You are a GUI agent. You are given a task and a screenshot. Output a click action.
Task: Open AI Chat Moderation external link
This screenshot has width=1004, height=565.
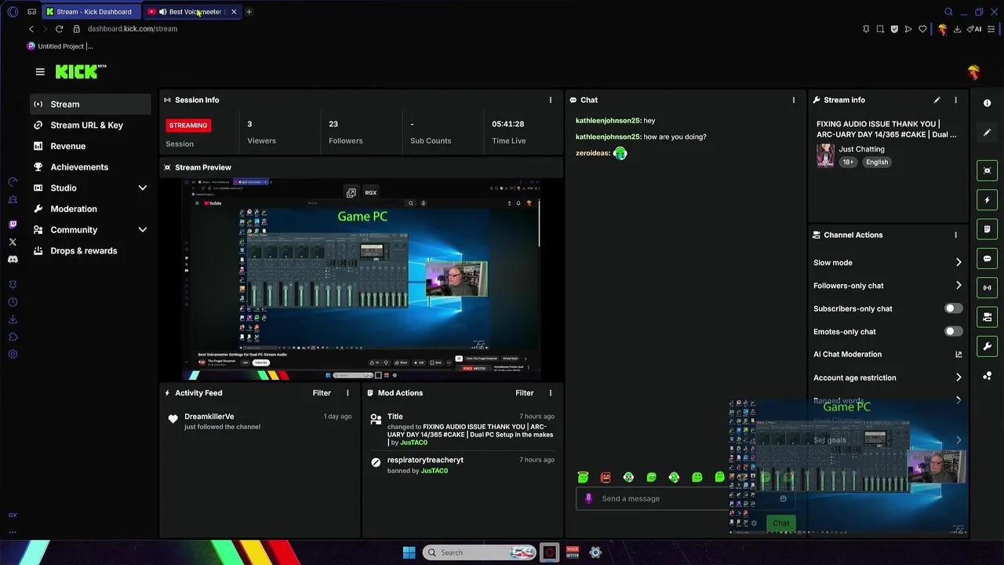[x=959, y=354]
